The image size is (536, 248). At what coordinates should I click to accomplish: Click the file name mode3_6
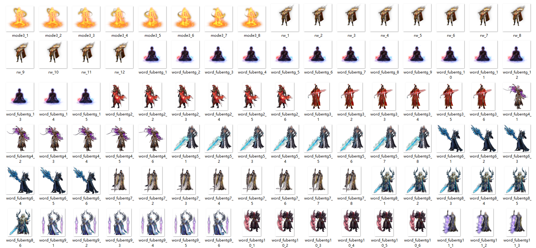(x=186, y=36)
